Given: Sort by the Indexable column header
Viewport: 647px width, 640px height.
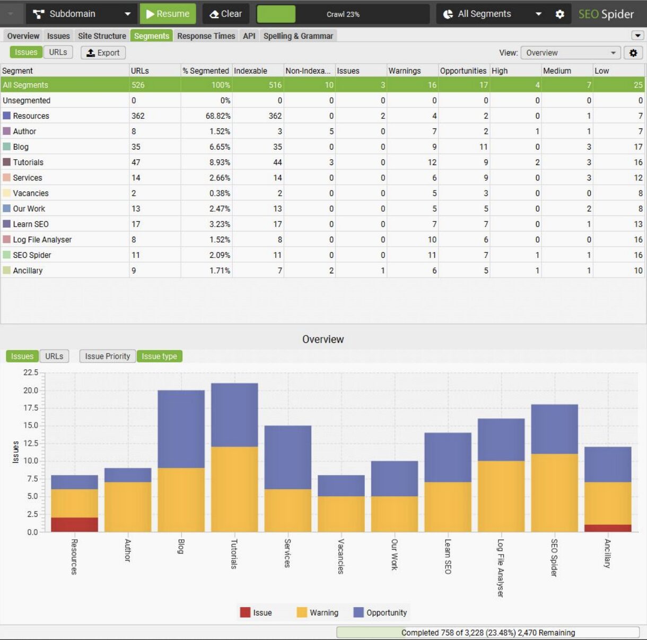Looking at the screenshot, I should [258, 71].
